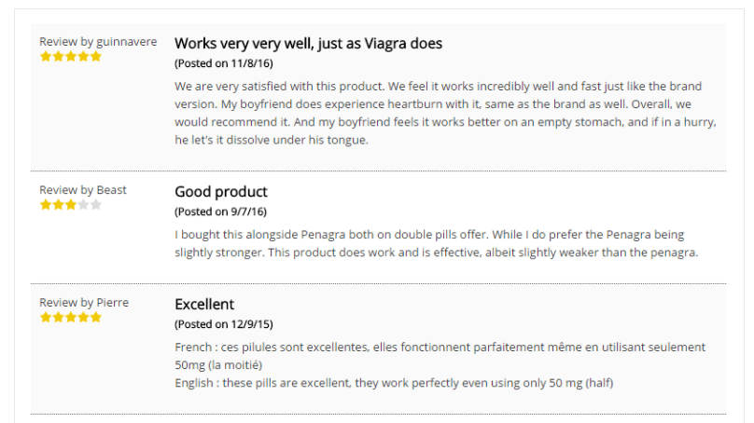The height and width of the screenshot is (423, 754).
Task: Select the 'Excellent' review heading
Action: pyautogui.click(x=204, y=305)
